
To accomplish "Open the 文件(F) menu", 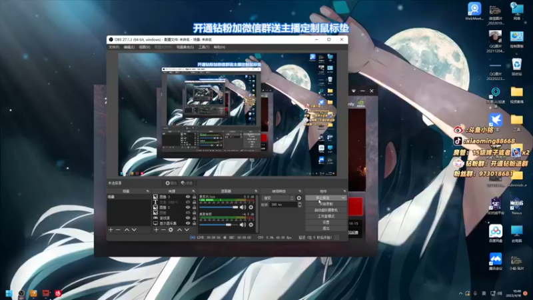I will pos(114,47).
